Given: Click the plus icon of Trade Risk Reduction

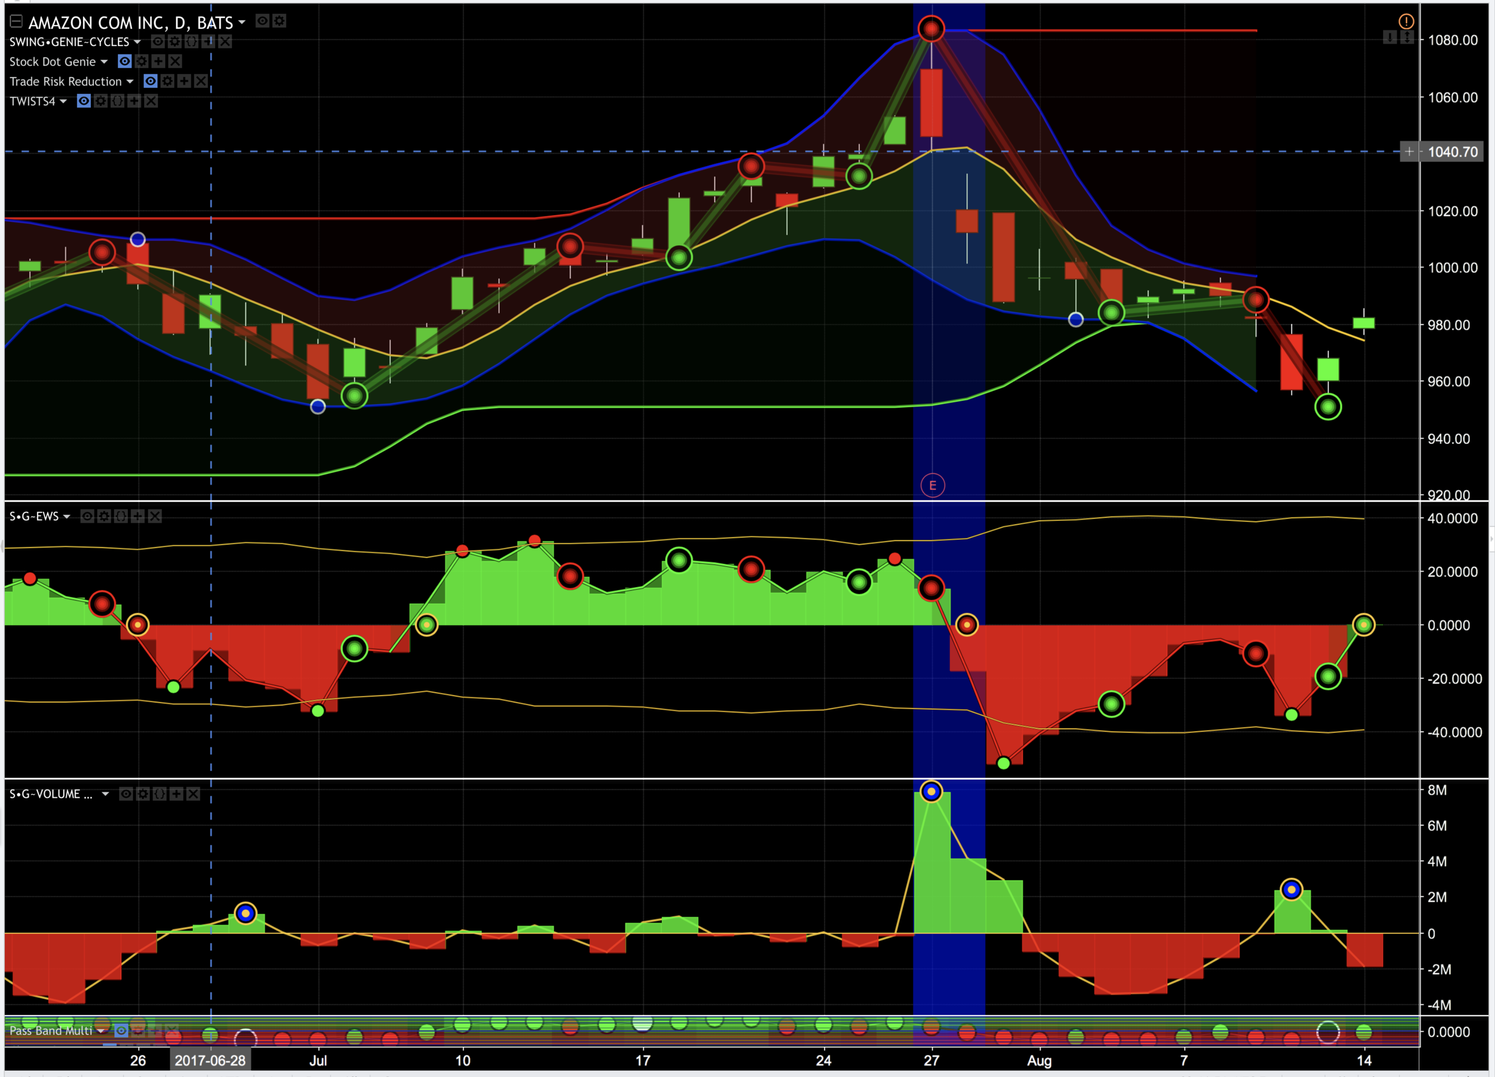Looking at the screenshot, I should [x=184, y=81].
